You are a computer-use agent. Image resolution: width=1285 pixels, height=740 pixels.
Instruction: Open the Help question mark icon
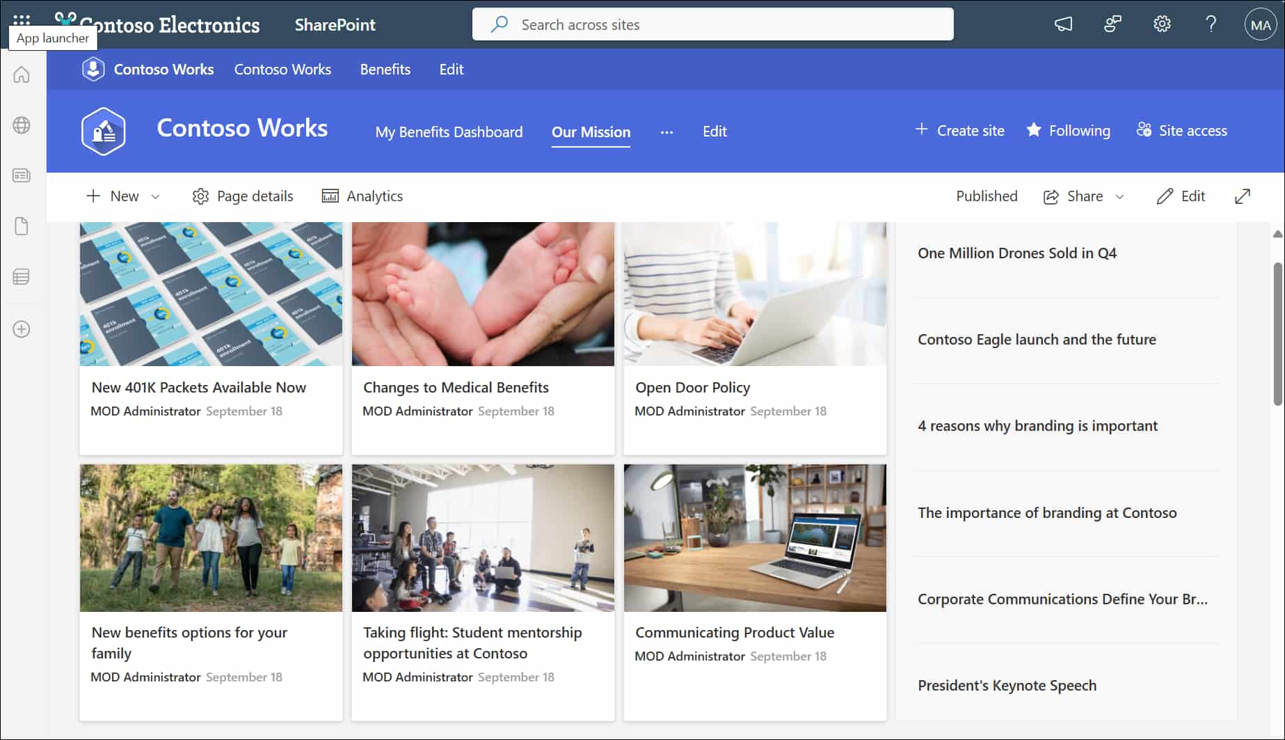point(1211,24)
